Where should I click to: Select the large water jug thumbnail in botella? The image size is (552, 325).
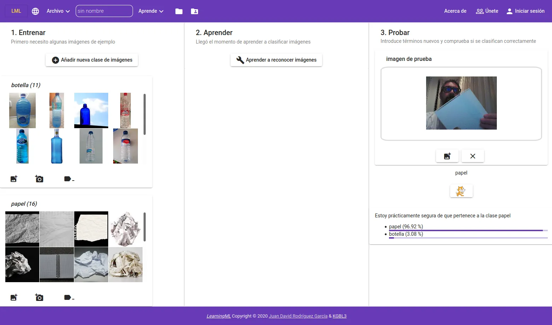point(22,110)
